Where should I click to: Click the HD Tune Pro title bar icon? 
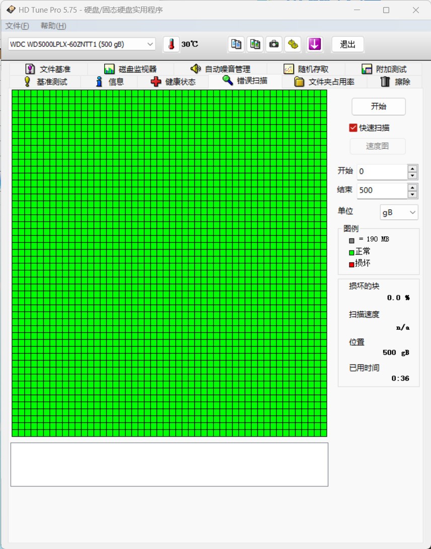coord(11,10)
